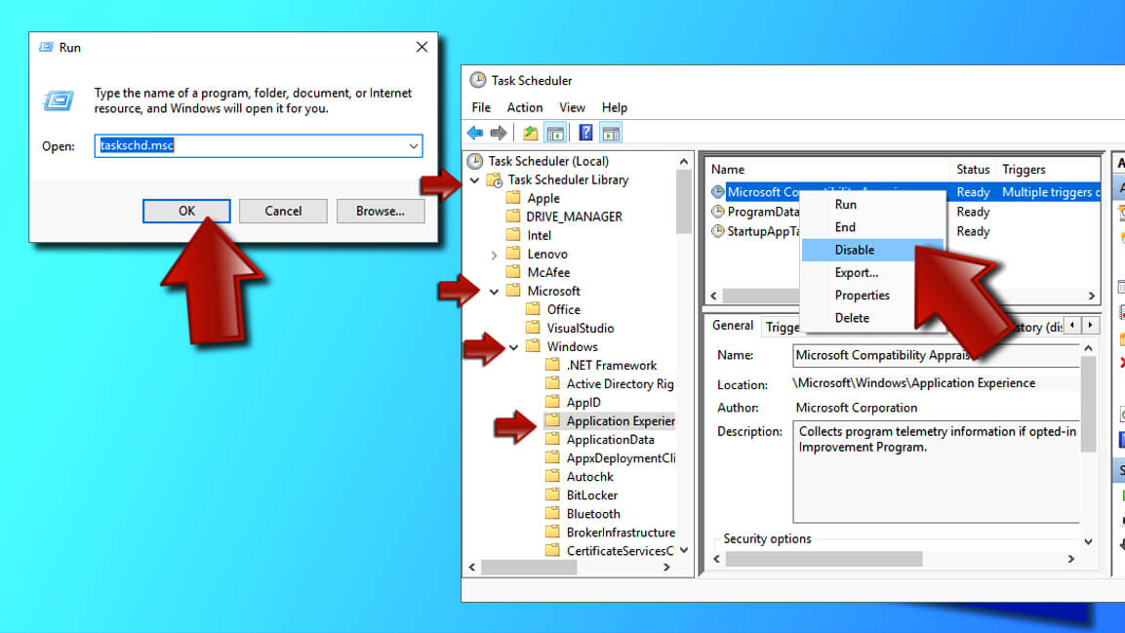Switch to the General tab

(732, 326)
